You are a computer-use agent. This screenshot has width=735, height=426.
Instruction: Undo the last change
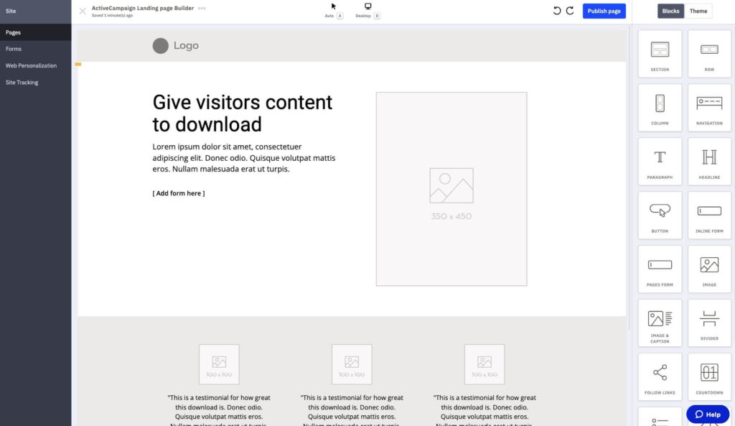556,11
